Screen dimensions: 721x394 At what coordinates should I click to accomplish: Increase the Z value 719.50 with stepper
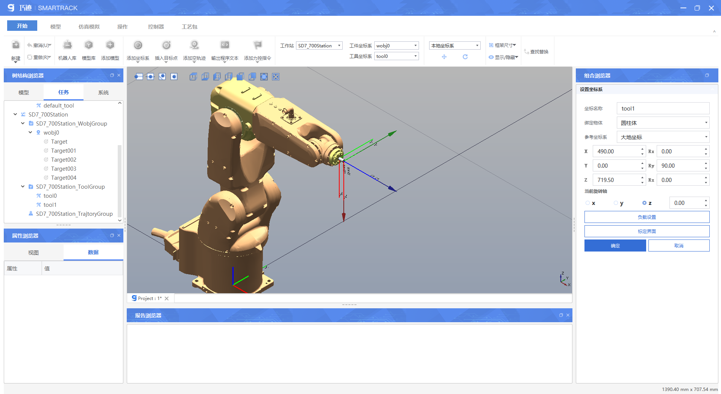(642, 177)
